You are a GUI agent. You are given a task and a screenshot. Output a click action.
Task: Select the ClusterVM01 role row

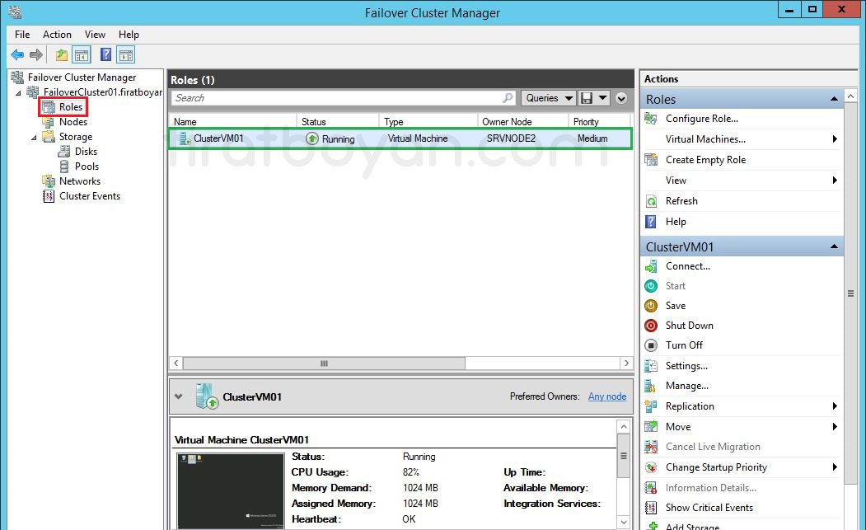400,138
